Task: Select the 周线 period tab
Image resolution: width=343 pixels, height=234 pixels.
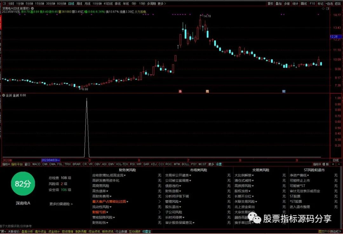Action: point(79,4)
